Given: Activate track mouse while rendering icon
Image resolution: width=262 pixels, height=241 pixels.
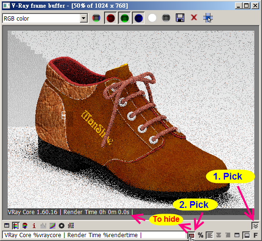Looking at the screenshot, I should (208, 18).
